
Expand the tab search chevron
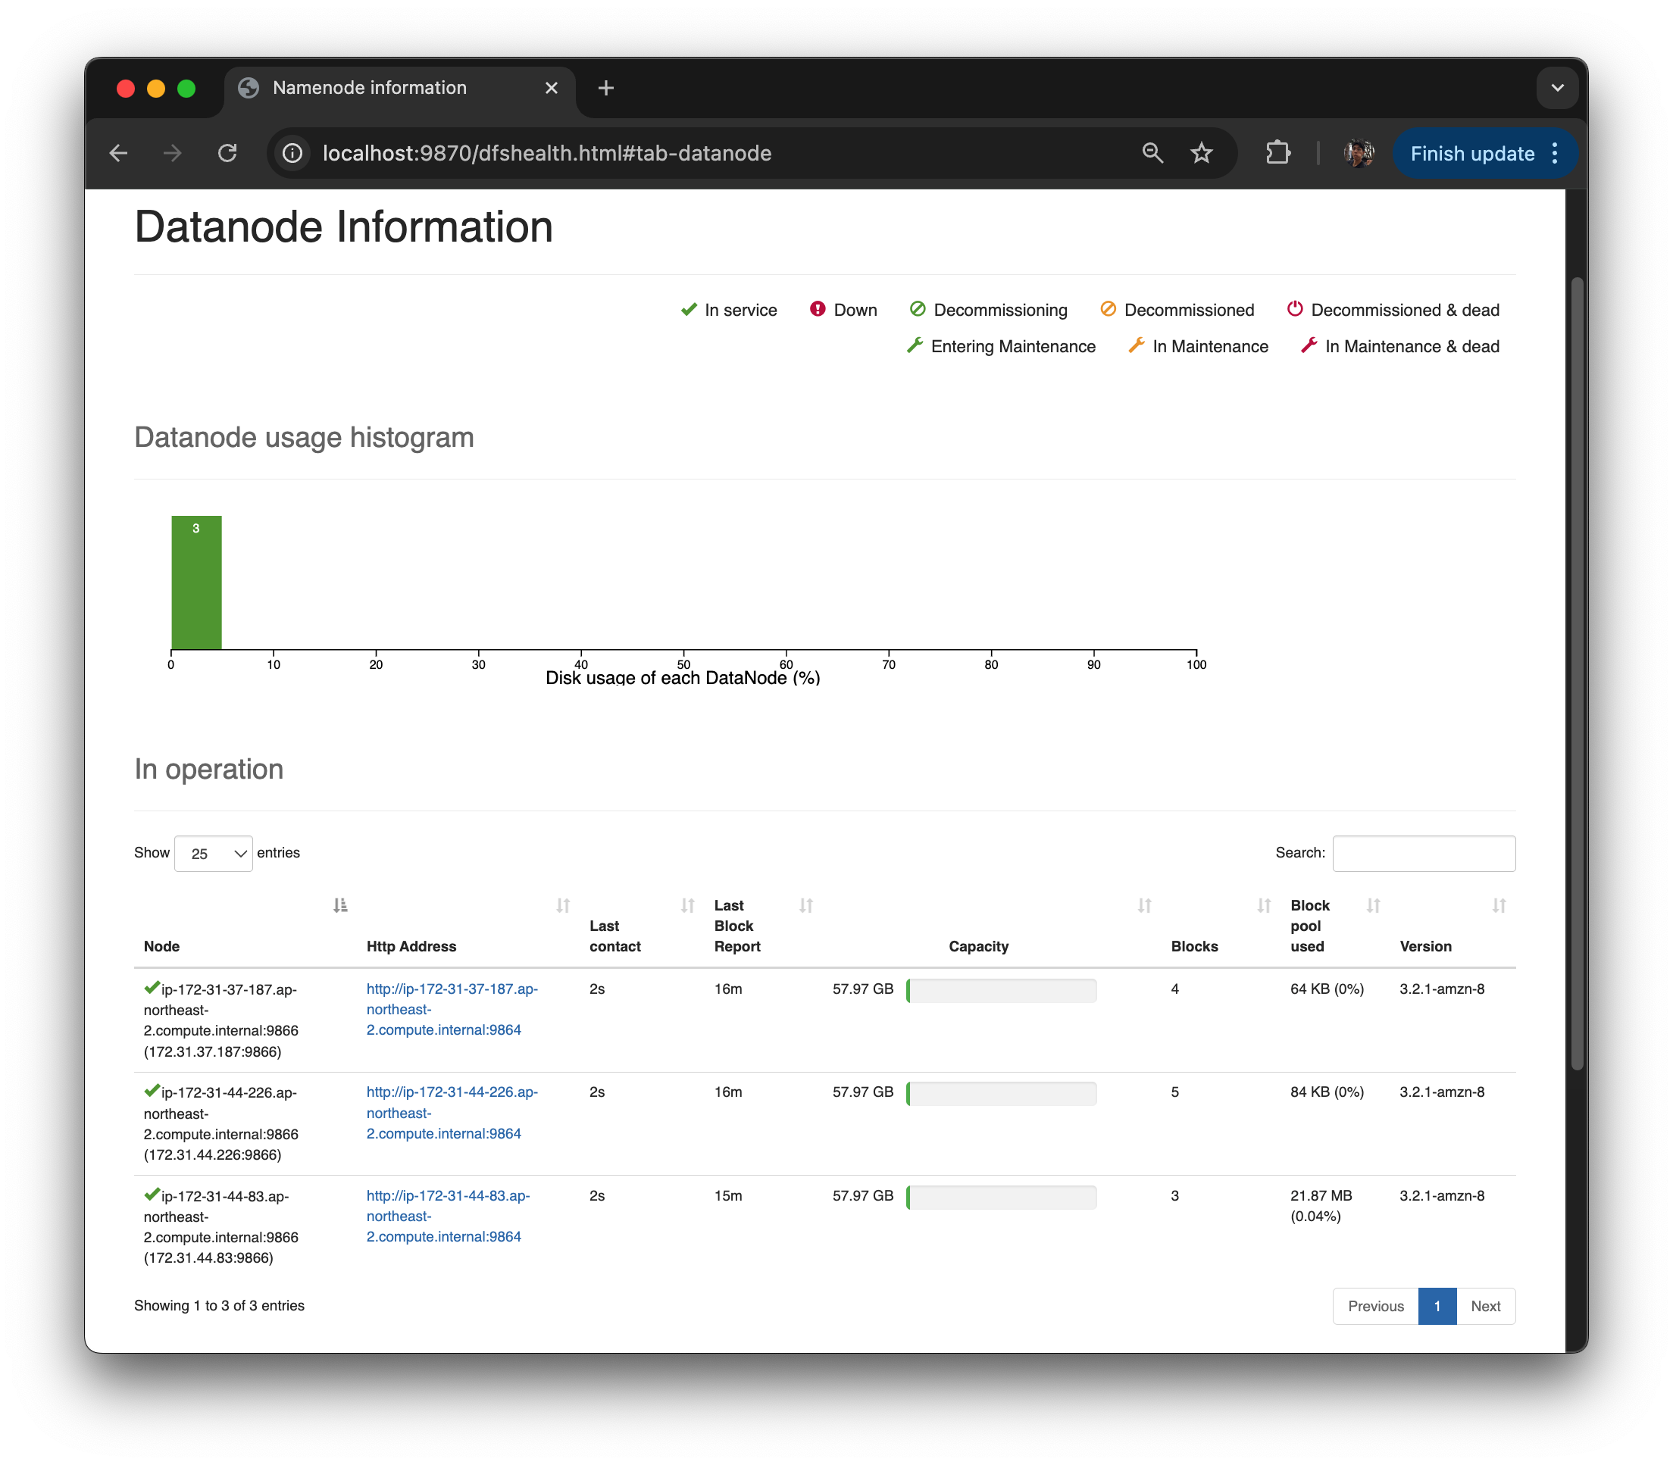point(1557,87)
